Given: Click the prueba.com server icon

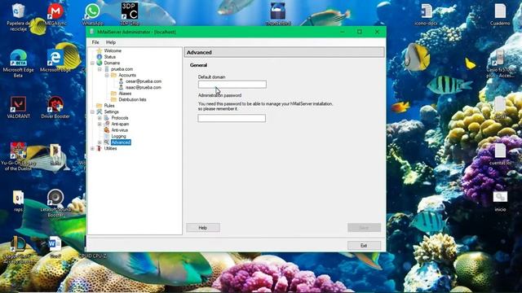Looking at the screenshot, I should click(x=107, y=69).
